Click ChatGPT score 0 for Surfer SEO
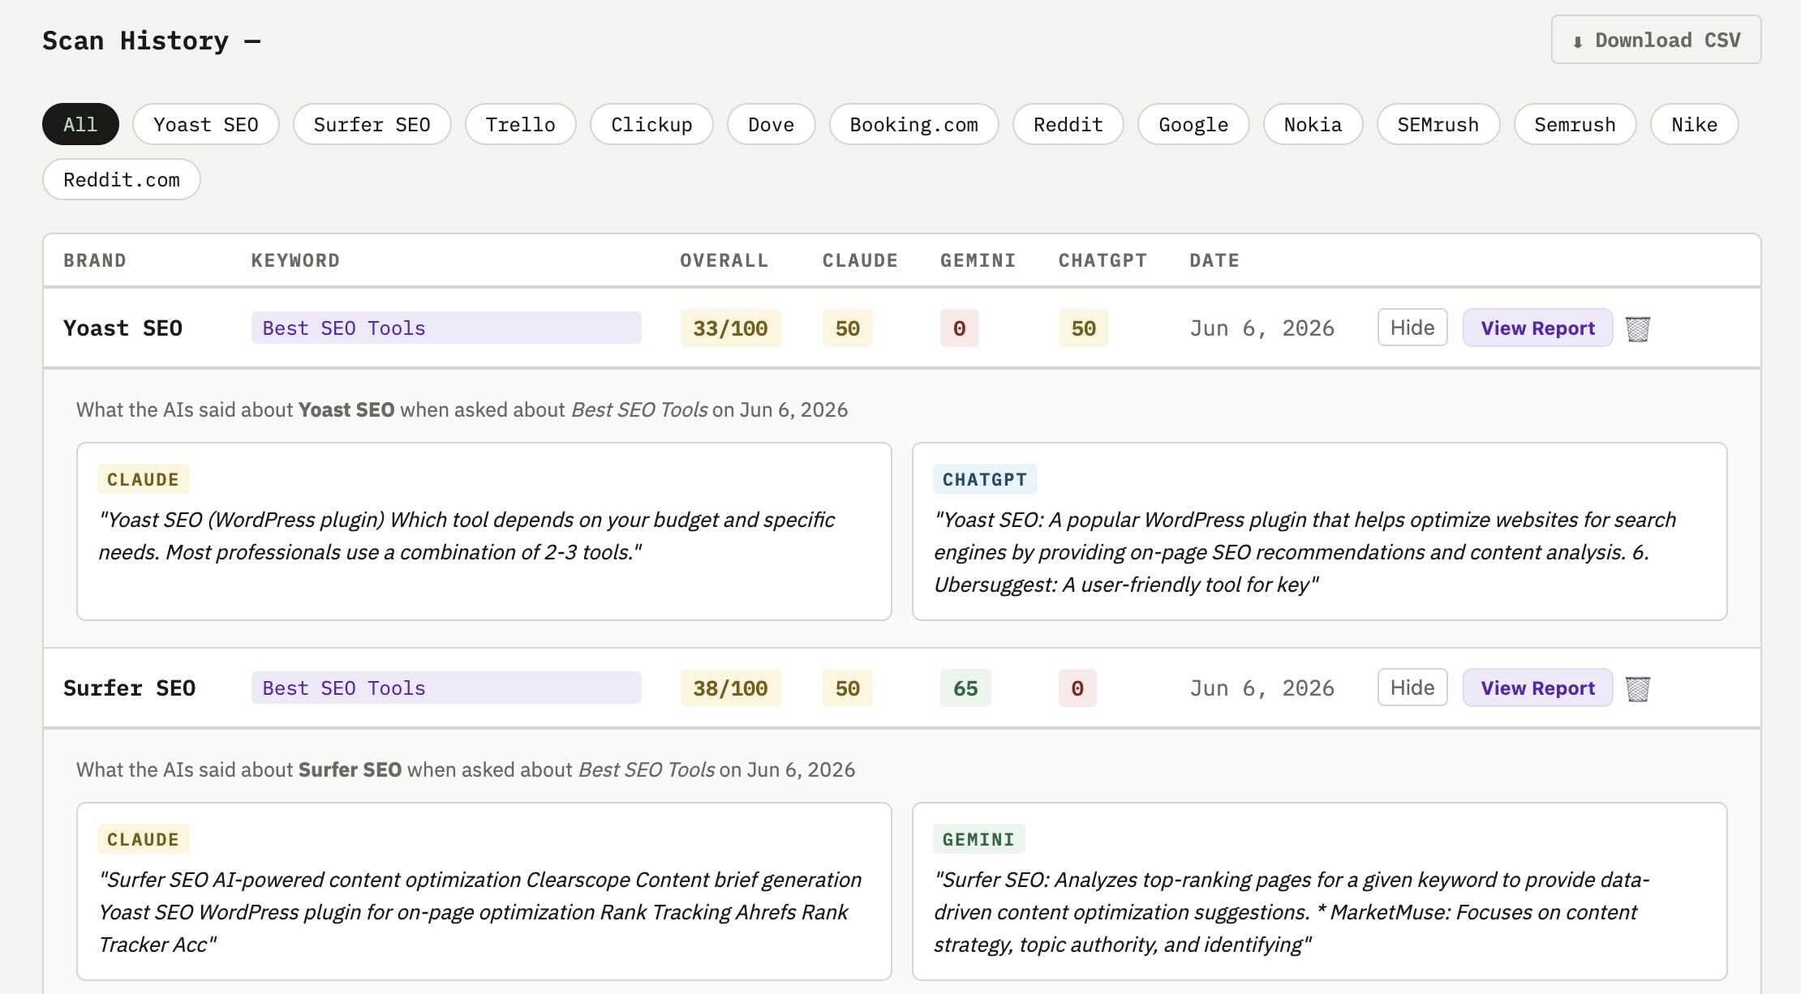The height and width of the screenshot is (994, 1801). coord(1077,688)
